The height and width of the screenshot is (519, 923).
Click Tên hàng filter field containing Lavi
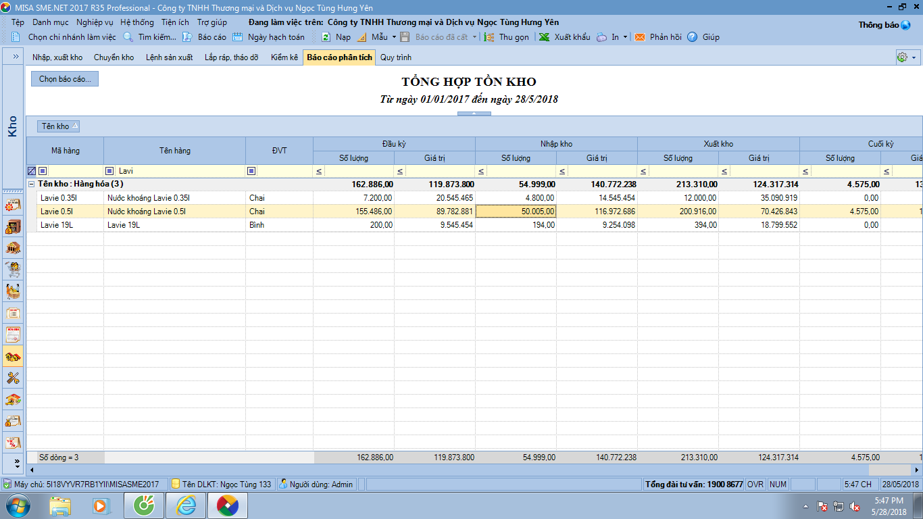(180, 171)
